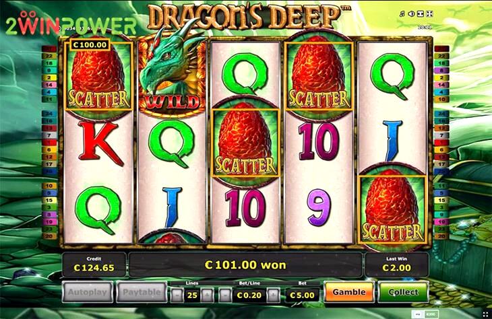Decrease the number of Lines
The width and height of the screenshot is (492, 319).
tap(177, 295)
